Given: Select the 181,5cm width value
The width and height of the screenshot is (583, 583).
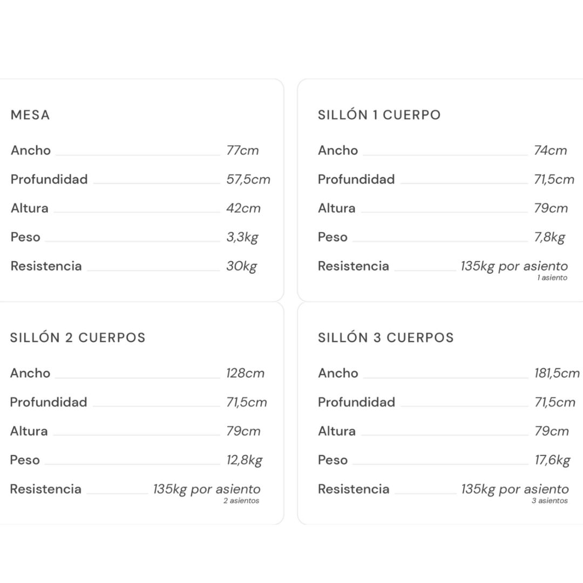Looking at the screenshot, I should pos(557,374).
